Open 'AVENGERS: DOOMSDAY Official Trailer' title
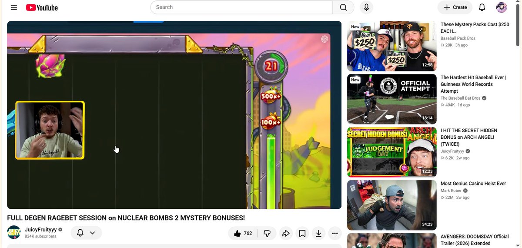Screen dimensions: 522x248 pos(475,240)
